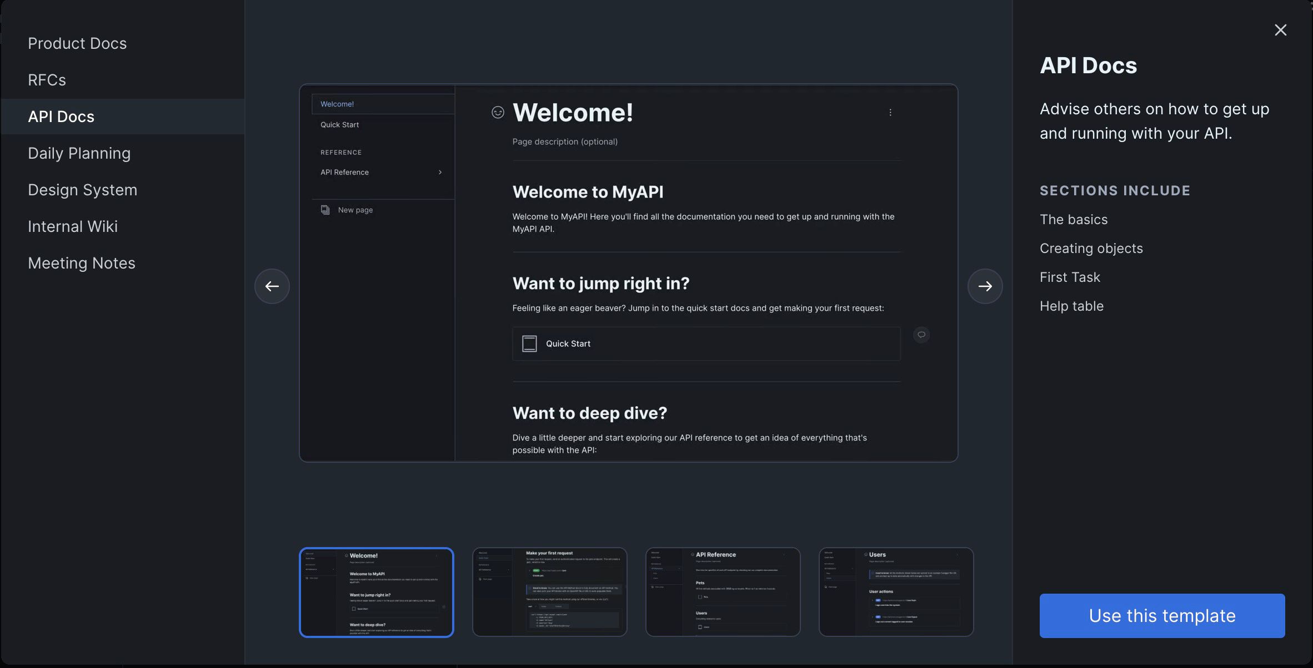
Task: Click the Use this template button
Action: coord(1161,615)
